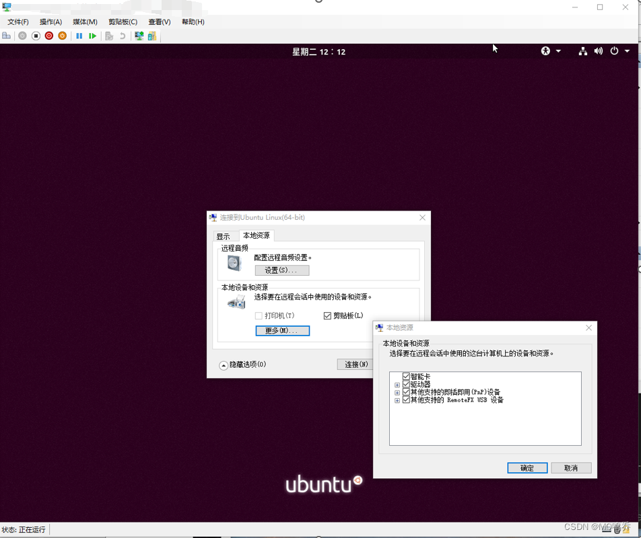Click the green Resume toolbar icon
Image resolution: width=641 pixels, height=538 pixels.
coord(92,36)
